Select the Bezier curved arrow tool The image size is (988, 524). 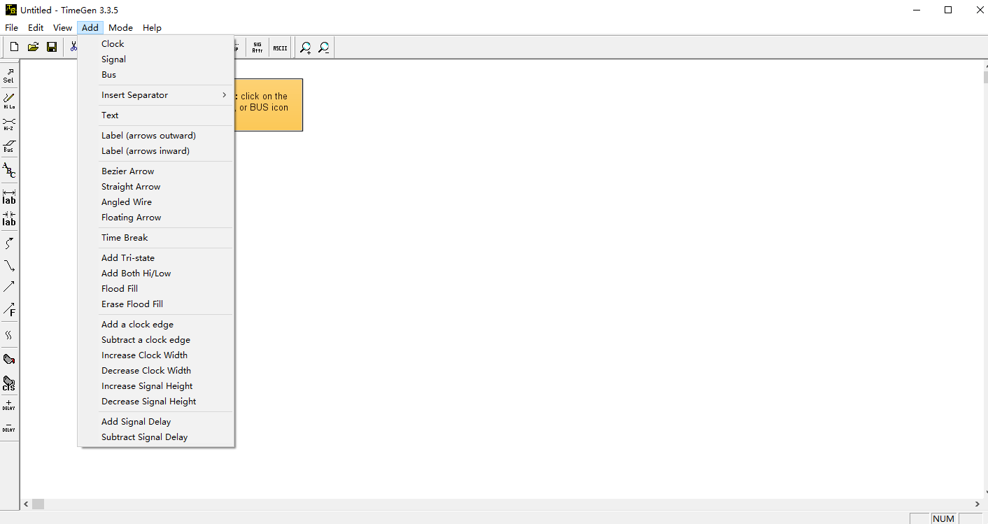click(x=9, y=243)
